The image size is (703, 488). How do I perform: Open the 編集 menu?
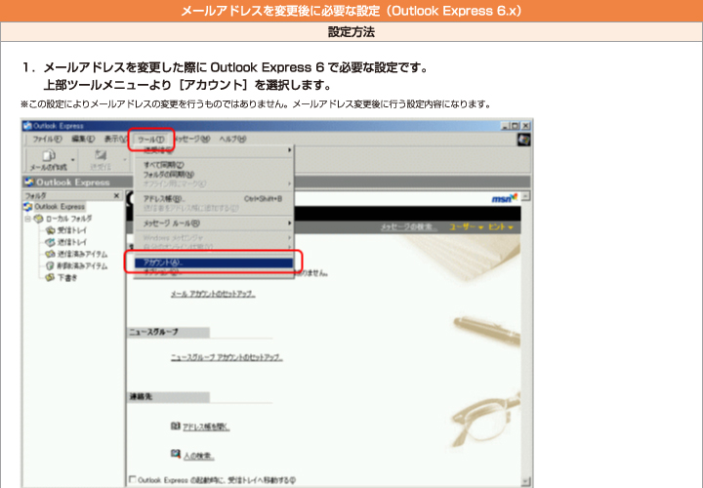[83, 140]
